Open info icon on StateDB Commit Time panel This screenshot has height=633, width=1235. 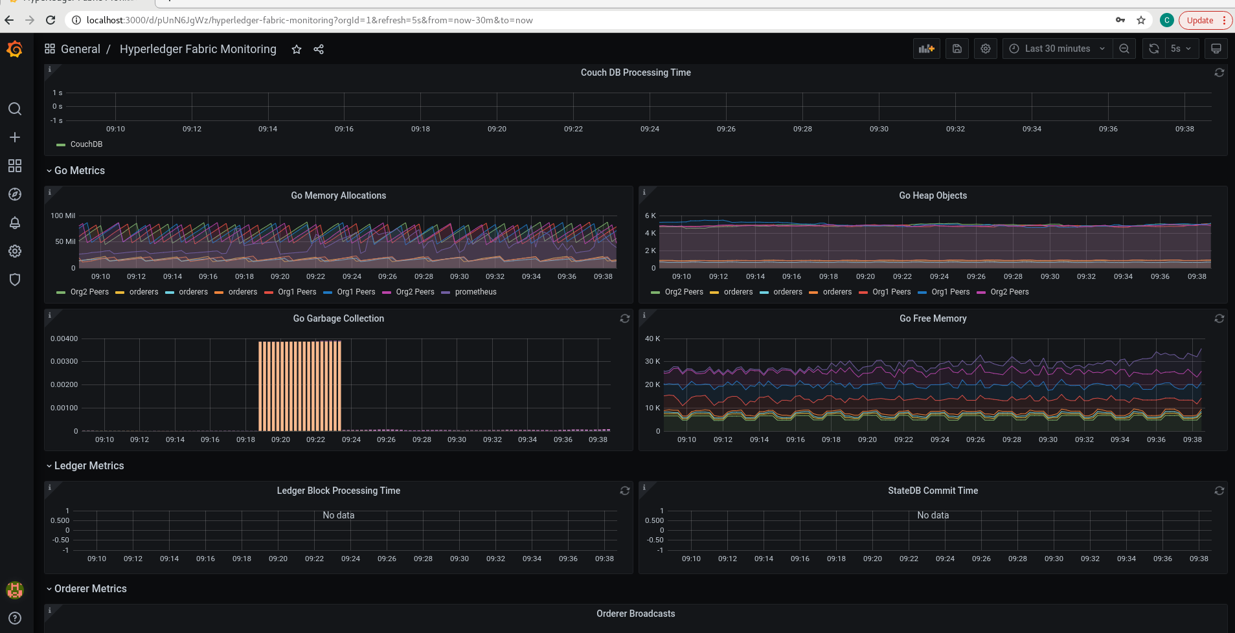click(x=644, y=487)
